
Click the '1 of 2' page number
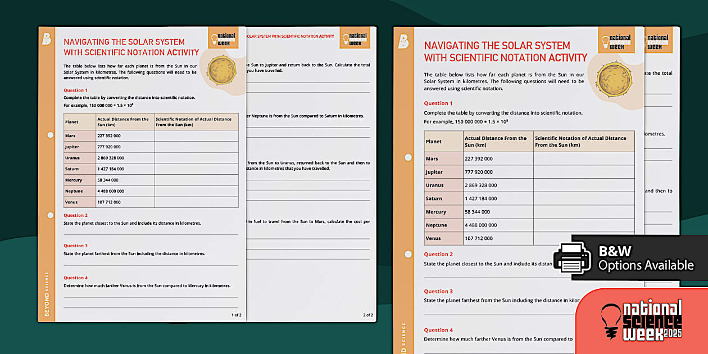point(236,315)
